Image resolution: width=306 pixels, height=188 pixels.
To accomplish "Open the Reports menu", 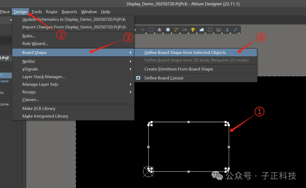I will click(x=69, y=12).
